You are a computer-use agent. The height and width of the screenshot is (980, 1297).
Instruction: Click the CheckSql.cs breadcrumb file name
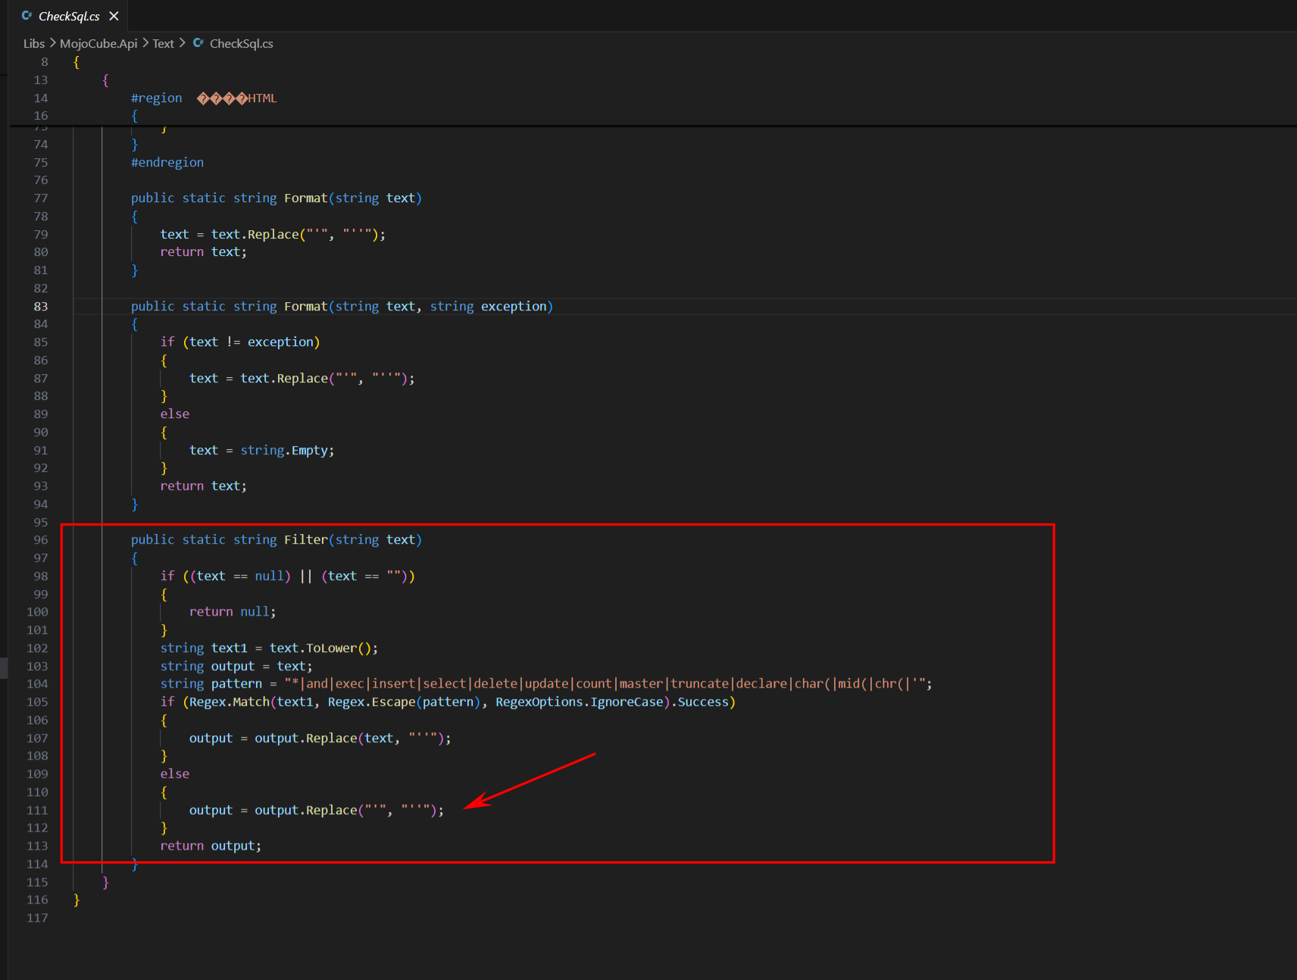[x=241, y=43]
